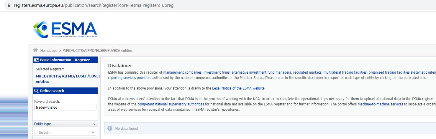Open the machine-to-machine services link
This screenshot has height=139, width=436.
coord(380,104)
